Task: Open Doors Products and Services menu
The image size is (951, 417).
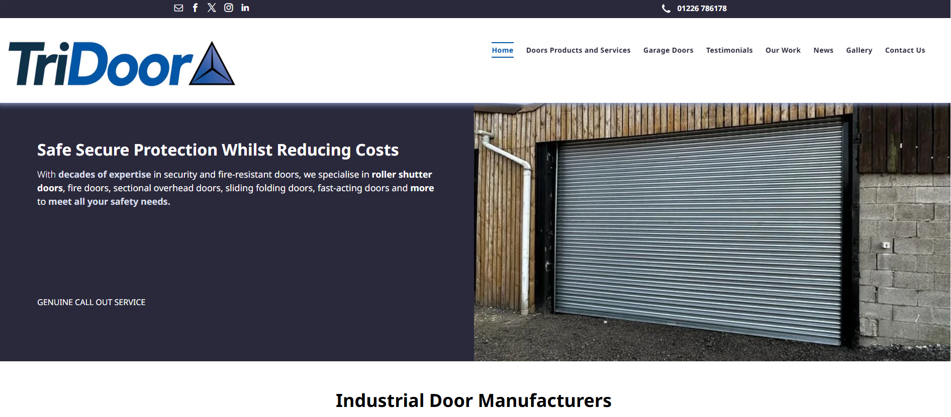Action: 578,50
